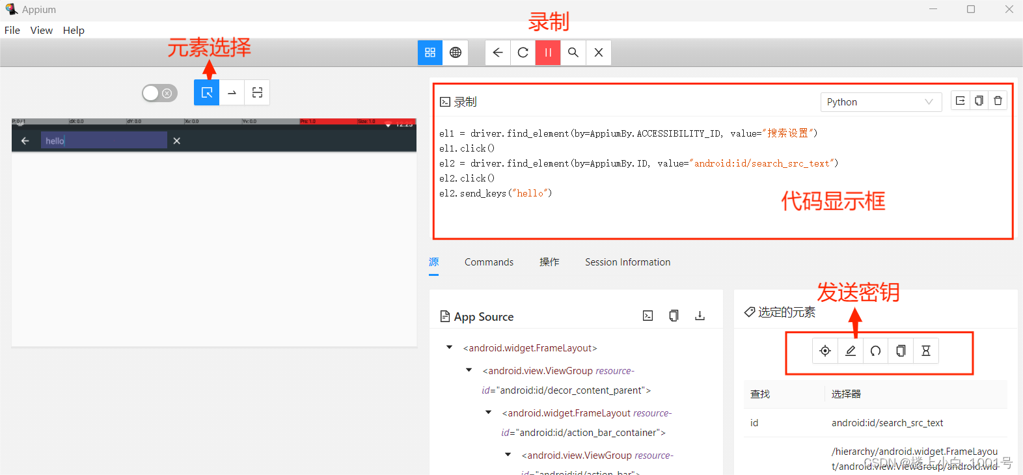Open the Python language dropdown

pos(880,102)
